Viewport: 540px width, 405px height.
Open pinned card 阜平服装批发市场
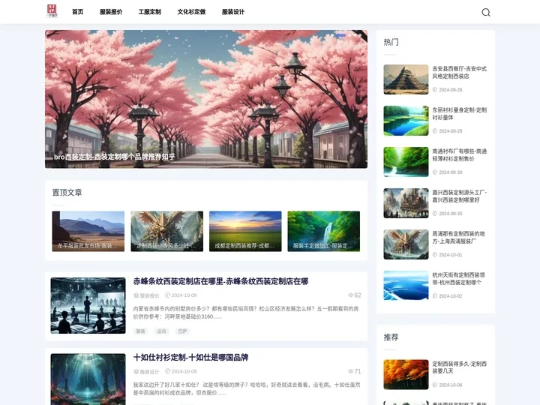point(88,231)
